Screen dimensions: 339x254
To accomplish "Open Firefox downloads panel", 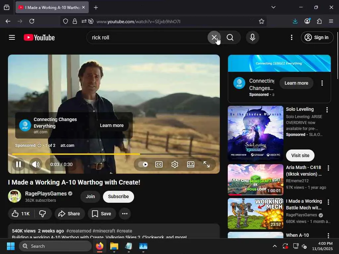I will click(295, 21).
